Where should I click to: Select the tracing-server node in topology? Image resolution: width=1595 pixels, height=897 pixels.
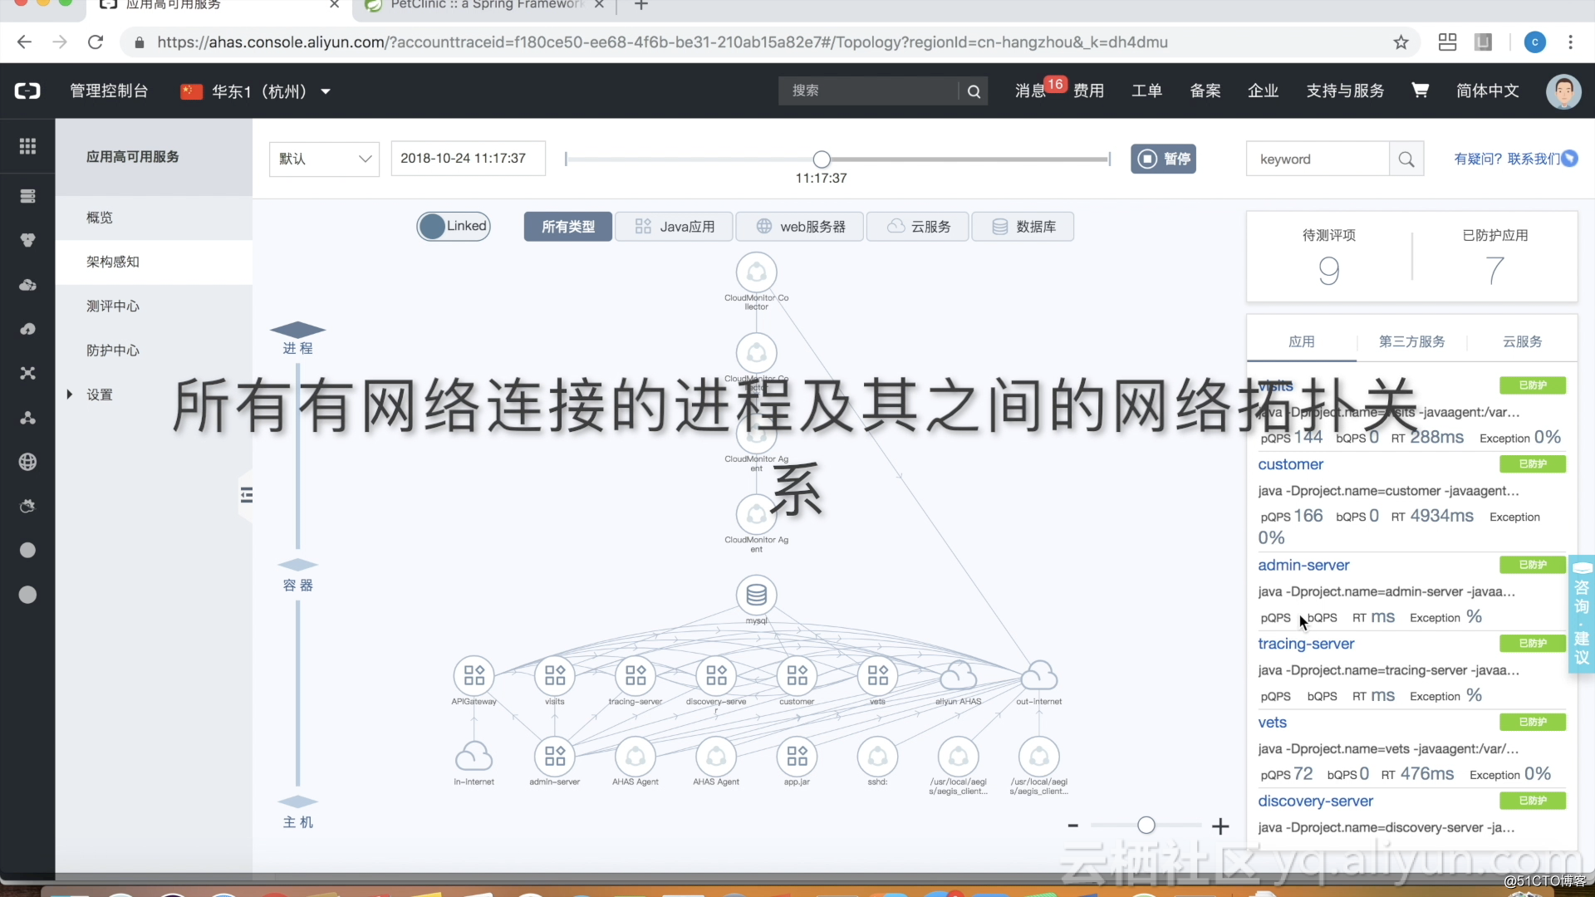[x=636, y=676]
